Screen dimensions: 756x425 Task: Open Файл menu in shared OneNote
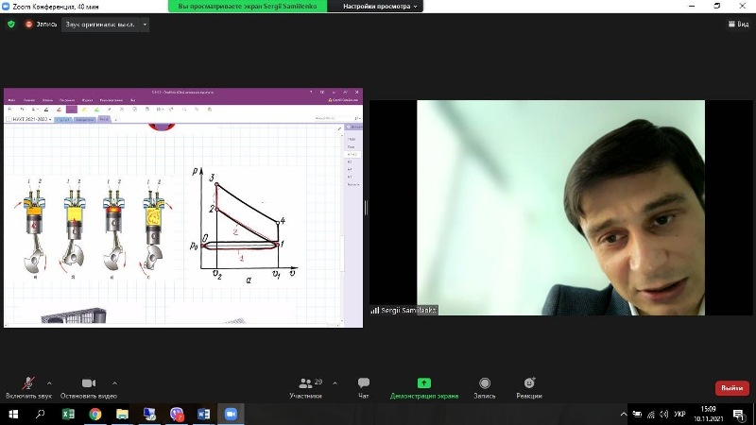point(11,100)
